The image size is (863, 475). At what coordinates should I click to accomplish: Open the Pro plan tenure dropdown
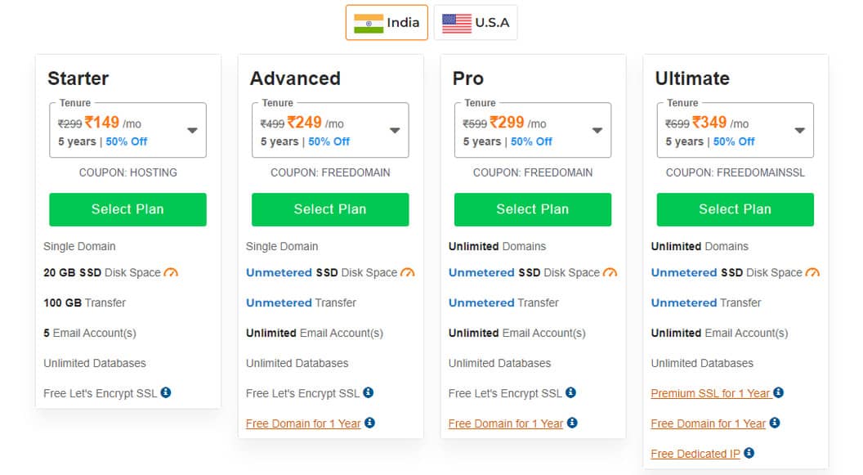coord(597,129)
